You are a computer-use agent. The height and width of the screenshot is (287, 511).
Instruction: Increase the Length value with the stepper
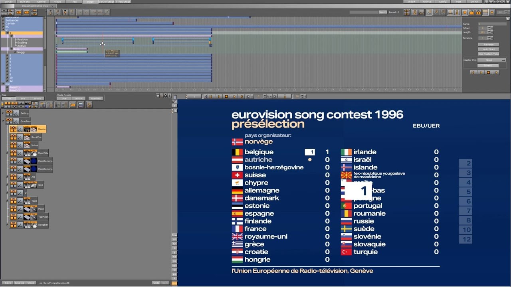coord(489,31)
